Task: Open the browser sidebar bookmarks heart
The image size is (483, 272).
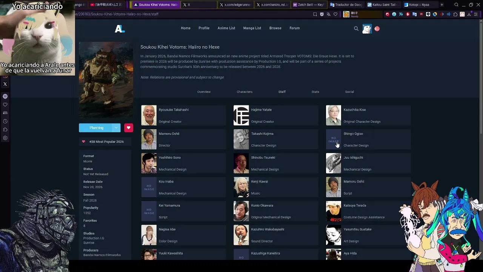Action: tap(5, 105)
